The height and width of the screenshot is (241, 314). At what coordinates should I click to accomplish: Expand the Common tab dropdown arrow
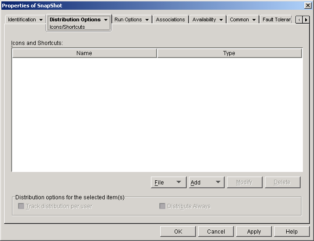[x=254, y=20]
